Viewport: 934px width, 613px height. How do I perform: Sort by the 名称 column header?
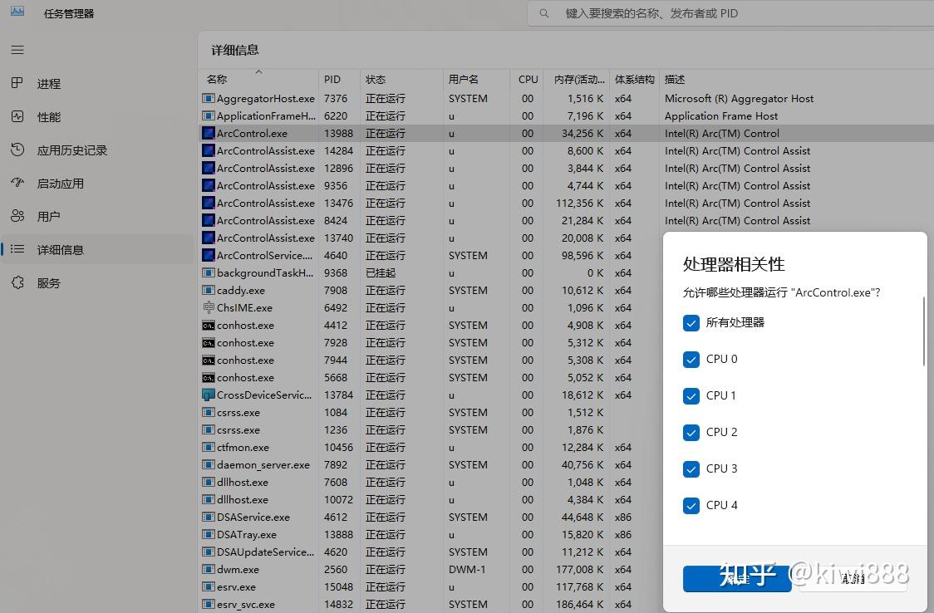click(x=258, y=79)
